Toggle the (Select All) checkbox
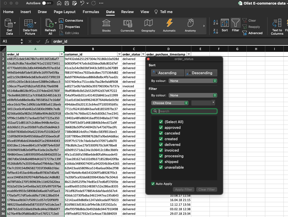The width and height of the screenshot is (288, 217). [161, 122]
